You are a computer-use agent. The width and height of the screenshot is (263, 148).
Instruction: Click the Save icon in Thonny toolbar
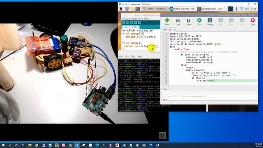coord(189,22)
